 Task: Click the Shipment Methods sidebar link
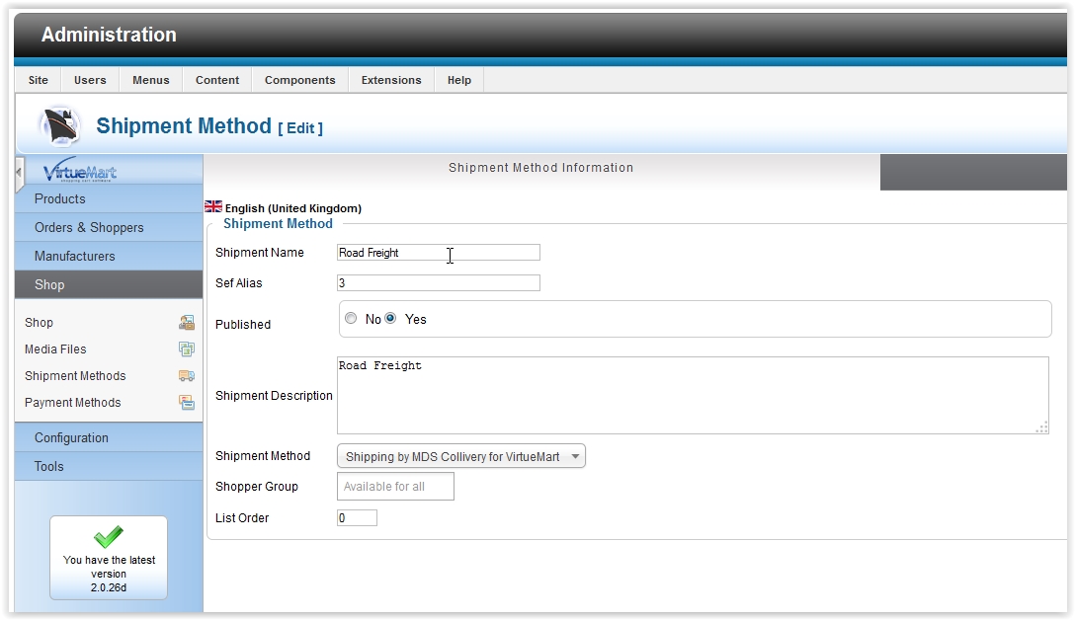75,376
